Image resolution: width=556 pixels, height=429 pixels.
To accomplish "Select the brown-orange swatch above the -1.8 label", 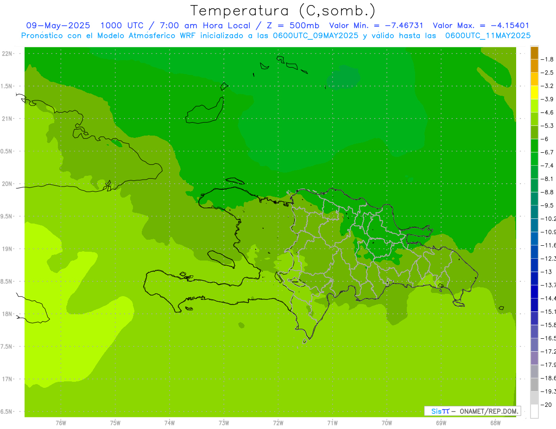I will point(534,53).
